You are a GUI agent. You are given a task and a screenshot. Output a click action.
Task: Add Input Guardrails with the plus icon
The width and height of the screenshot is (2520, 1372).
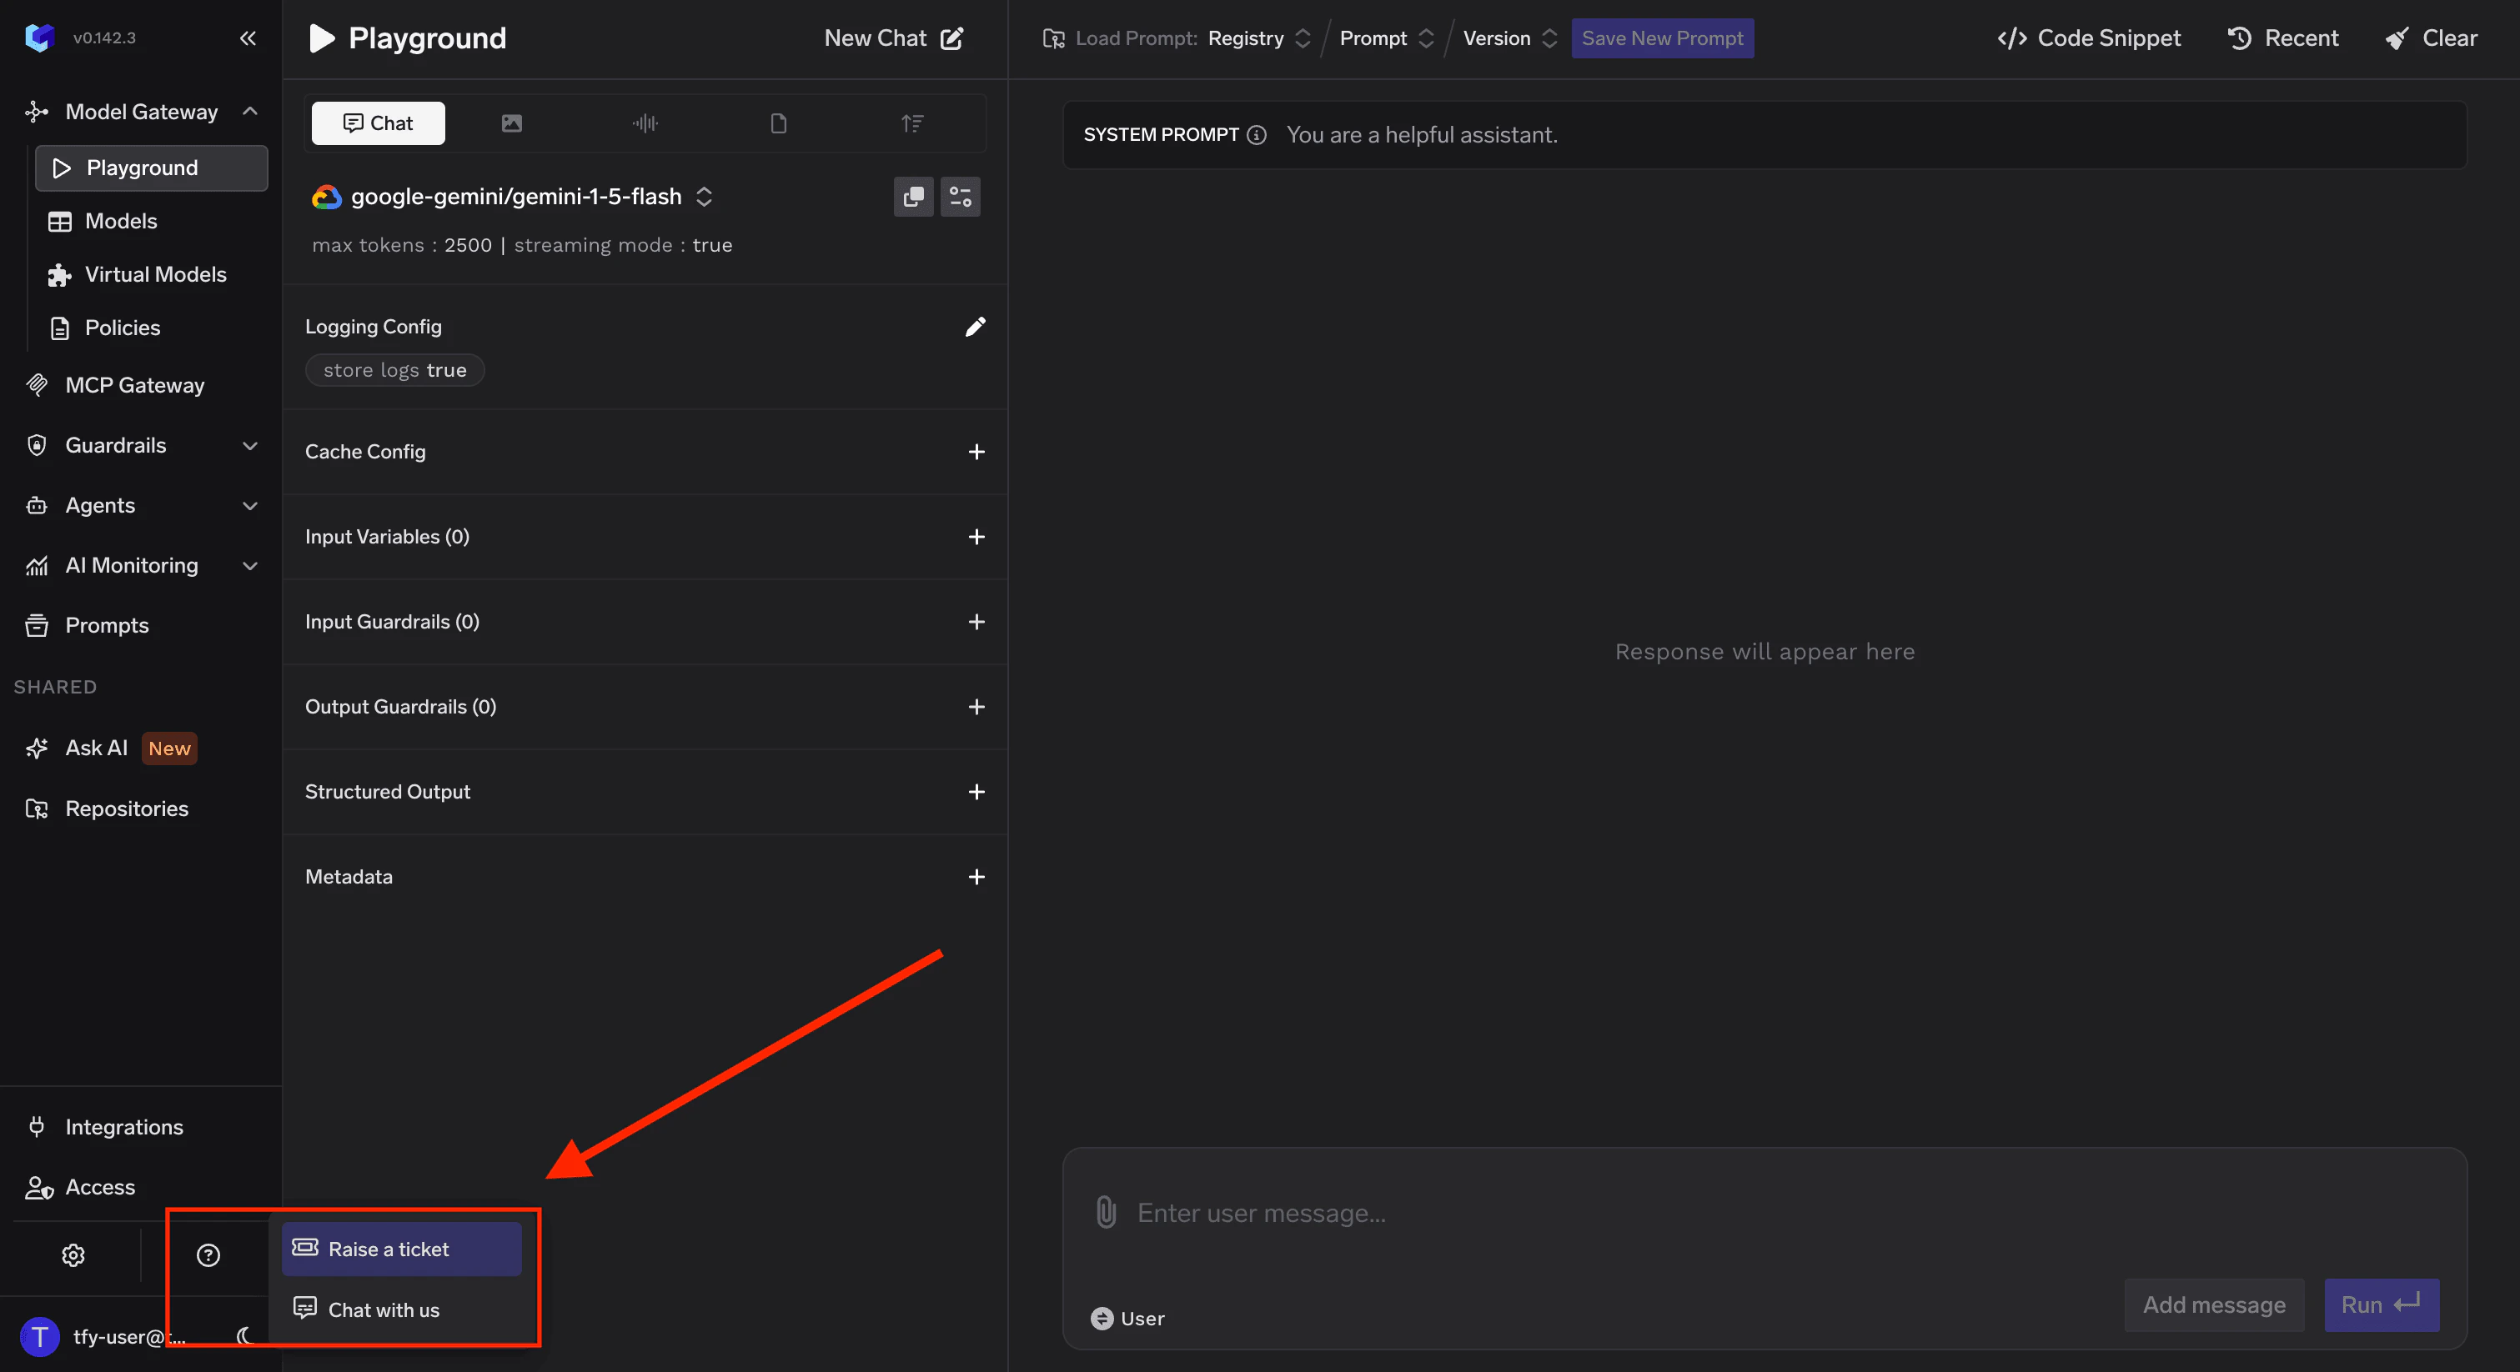click(976, 622)
